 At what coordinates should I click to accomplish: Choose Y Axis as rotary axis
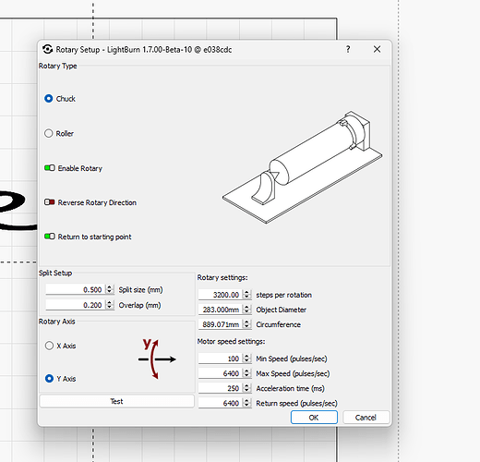(49, 378)
